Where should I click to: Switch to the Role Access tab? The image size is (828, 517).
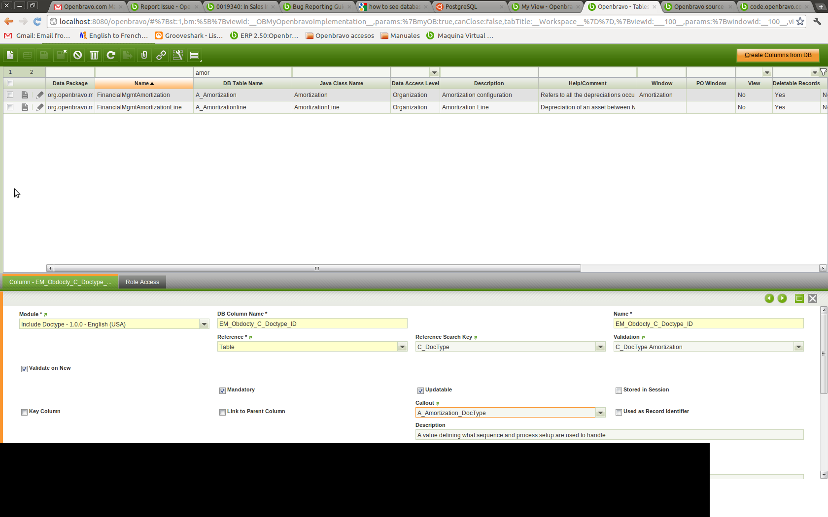[142, 282]
